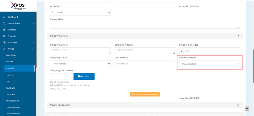Click scroll-to-top arrow button
Screen dimensions: 254x116
point(247,109)
